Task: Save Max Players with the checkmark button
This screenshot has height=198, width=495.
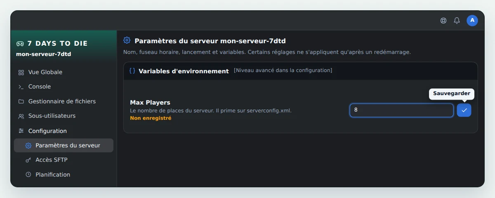Action: pos(464,110)
